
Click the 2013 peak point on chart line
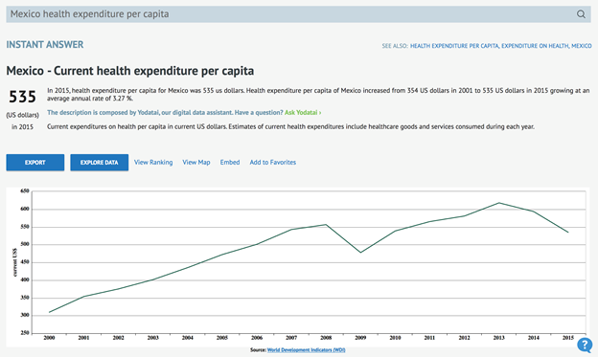(499, 203)
